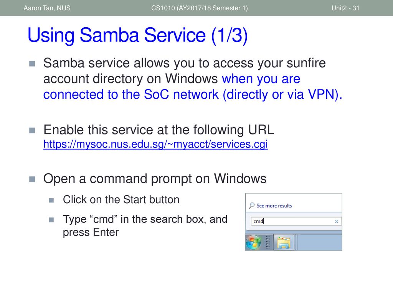Click the sub-bullet beside Type cmd instruction
Screen dimensions: 393x295
51,220
